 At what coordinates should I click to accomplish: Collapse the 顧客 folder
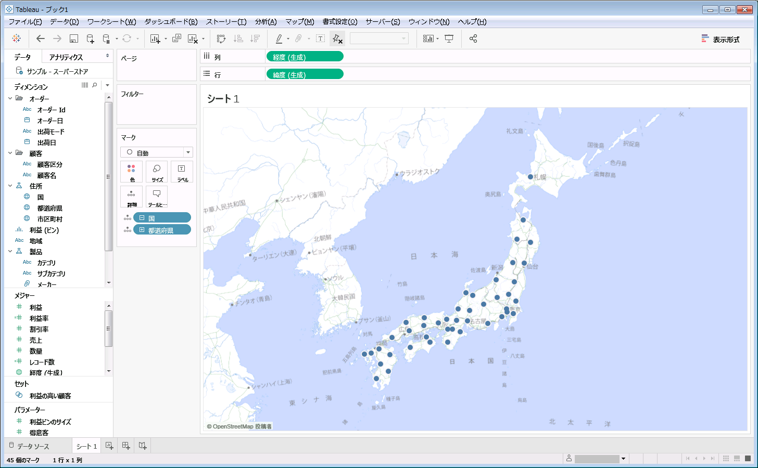(10, 153)
